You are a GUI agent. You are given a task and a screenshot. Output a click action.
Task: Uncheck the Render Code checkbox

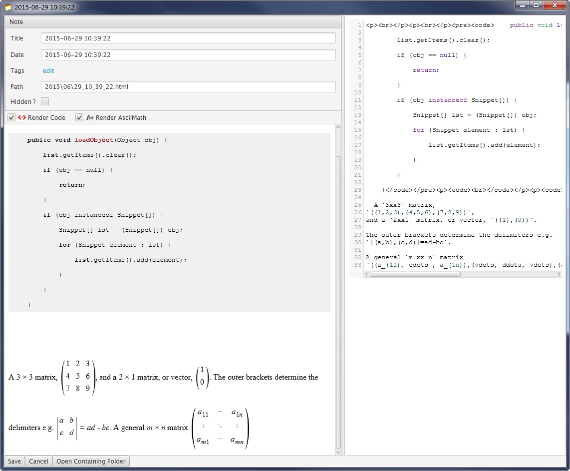(11, 118)
